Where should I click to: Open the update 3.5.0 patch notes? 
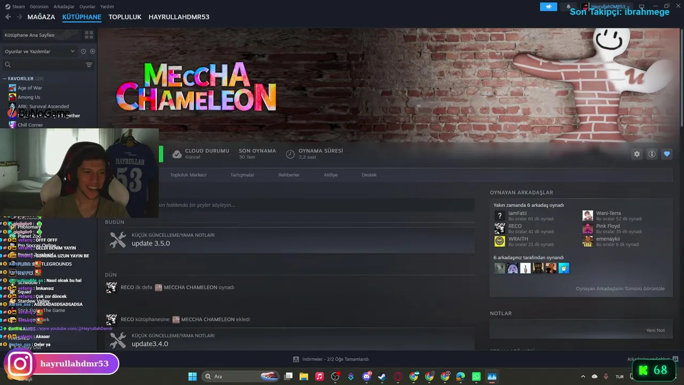tap(290, 240)
